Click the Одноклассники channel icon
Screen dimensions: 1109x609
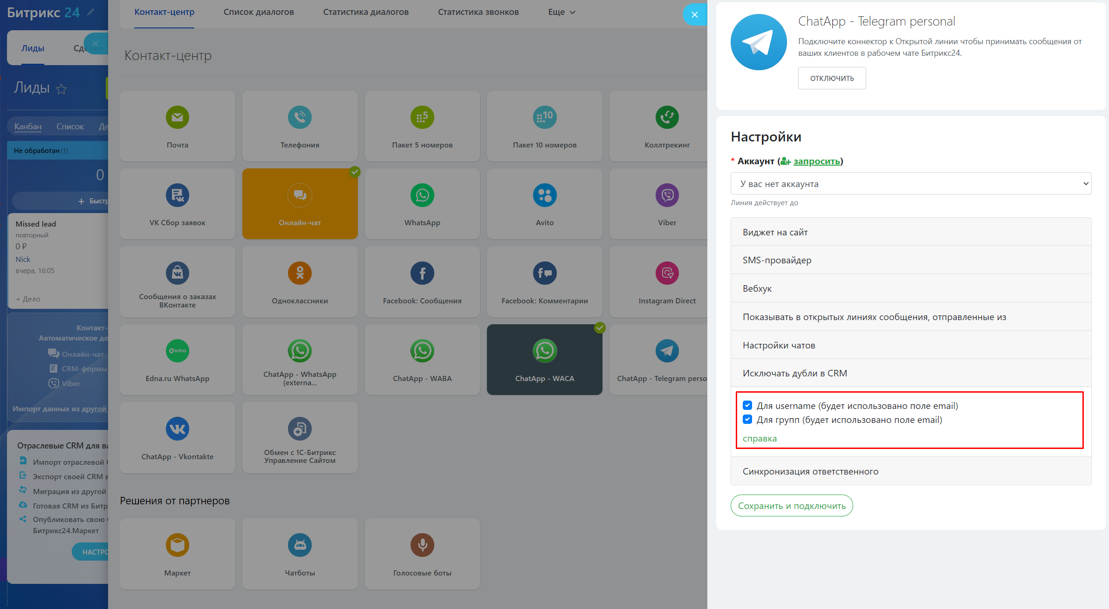click(300, 273)
